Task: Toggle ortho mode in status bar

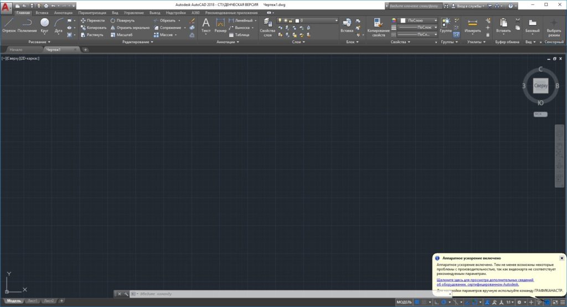Action: 436,302
